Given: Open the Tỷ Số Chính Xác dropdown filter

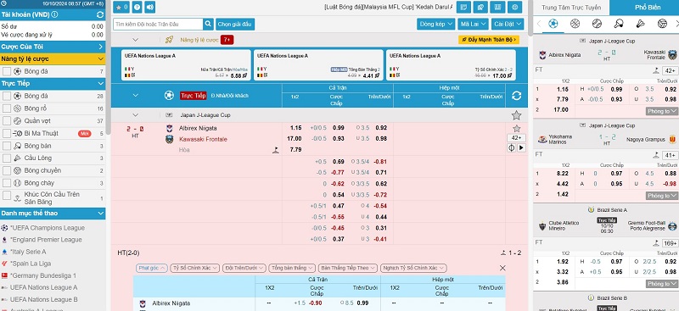Looking at the screenshot, I should 195,268.
